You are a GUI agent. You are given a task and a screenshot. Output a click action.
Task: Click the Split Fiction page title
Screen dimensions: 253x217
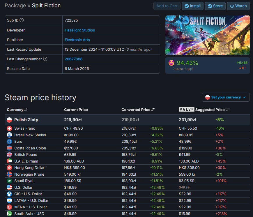(46, 6)
